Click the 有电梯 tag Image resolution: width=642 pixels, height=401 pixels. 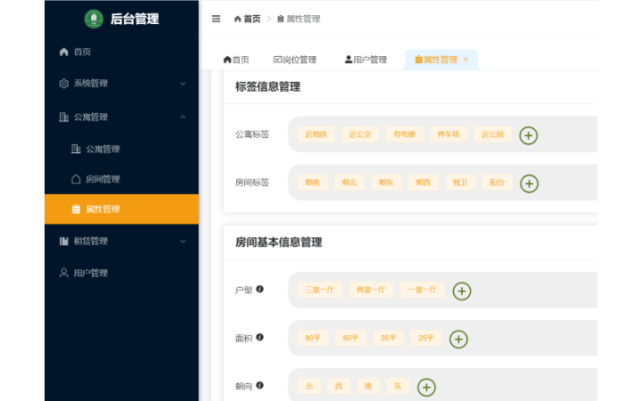[x=405, y=135]
